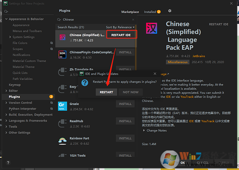Expand Languages & Frameworks node

point(6,121)
